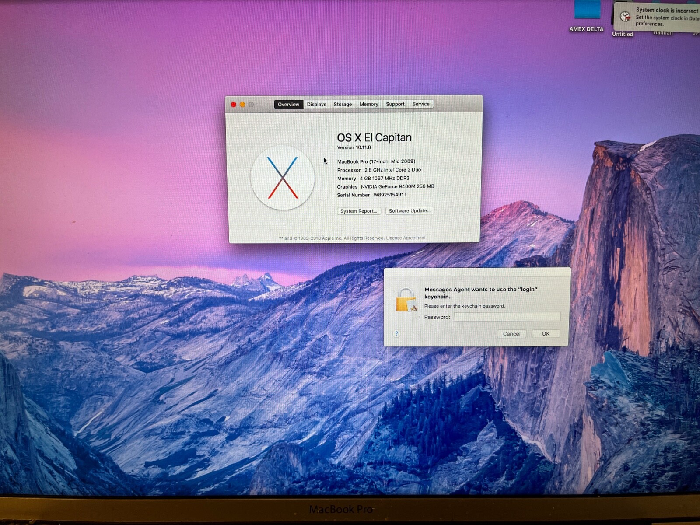
Task: Select the Memory tab
Action: click(369, 104)
